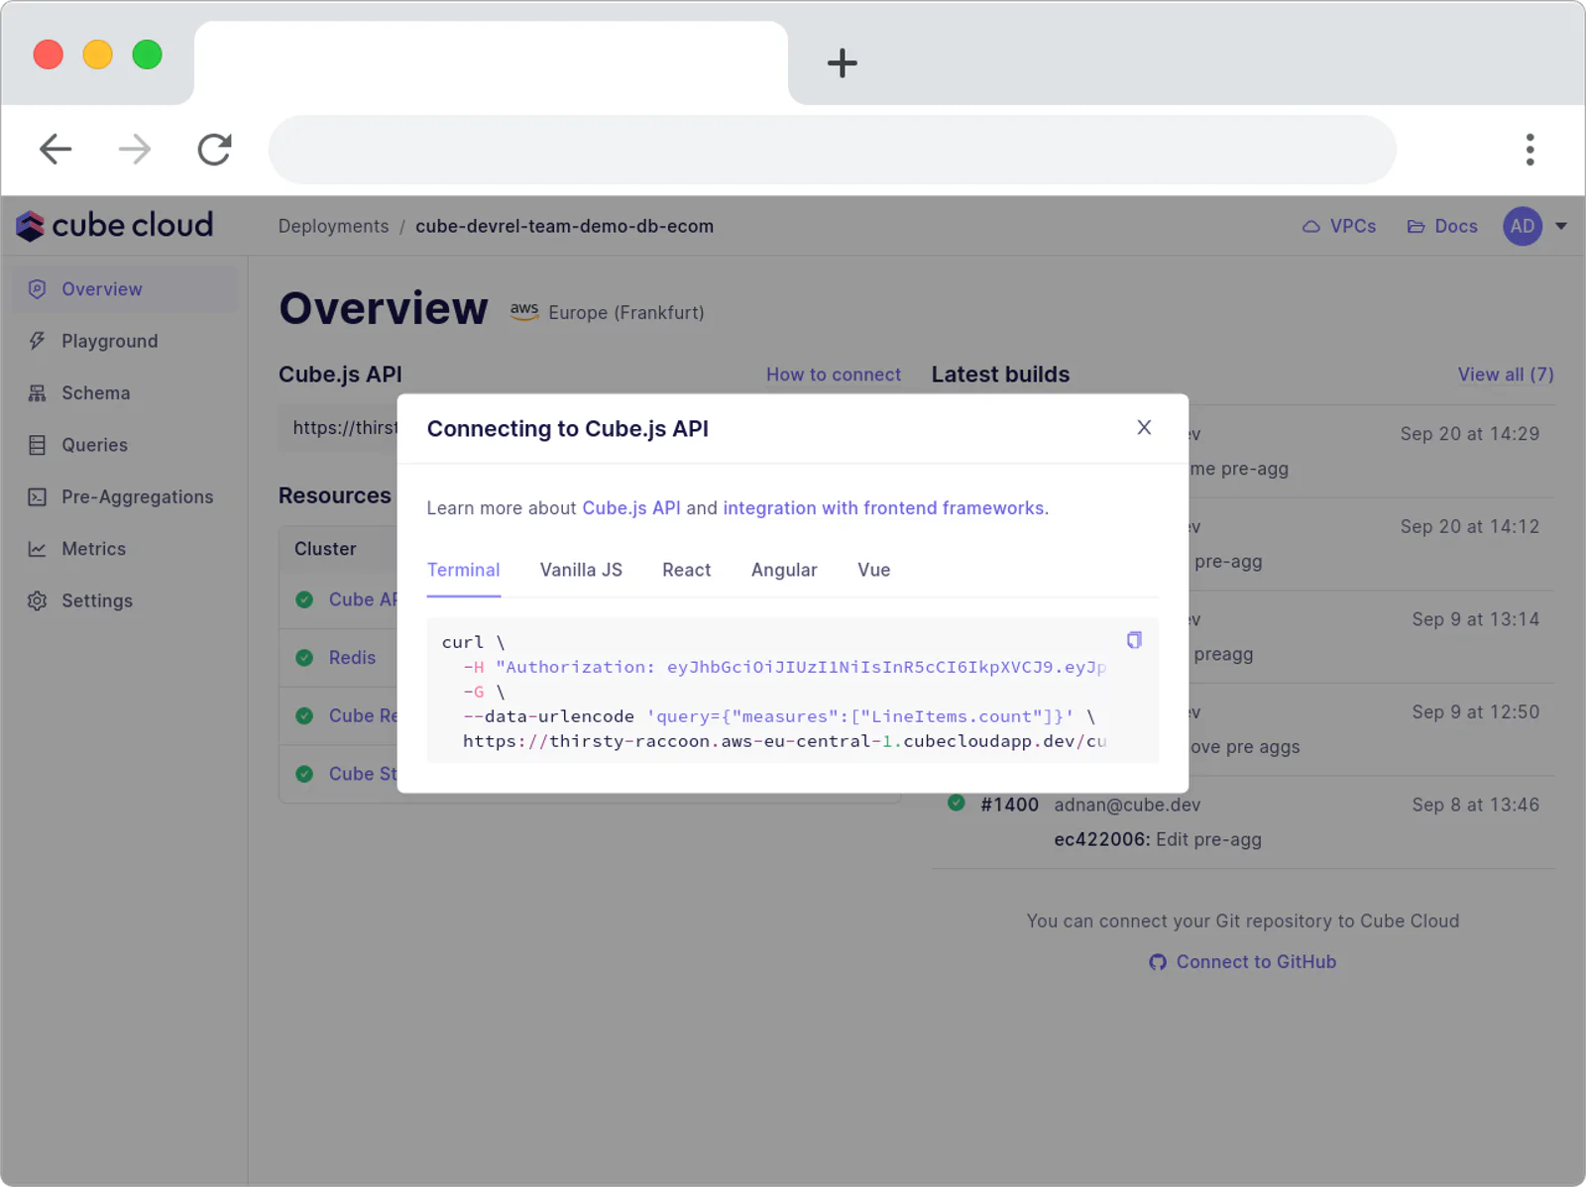Viewport: 1586px width, 1187px height.
Task: Click build number #1400
Action: 1009,805
